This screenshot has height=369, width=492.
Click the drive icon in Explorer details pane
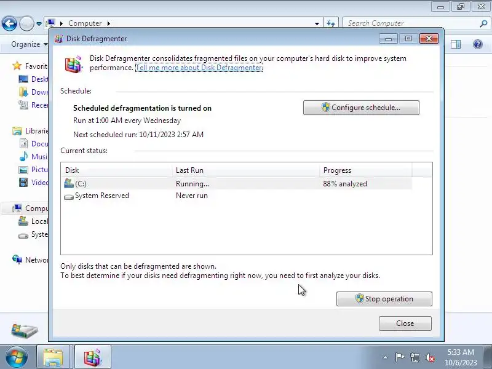pos(24,330)
